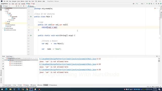The width and height of the screenshot is (162, 91).
Task: Open the user account icon menu
Action: (x=134, y=4)
